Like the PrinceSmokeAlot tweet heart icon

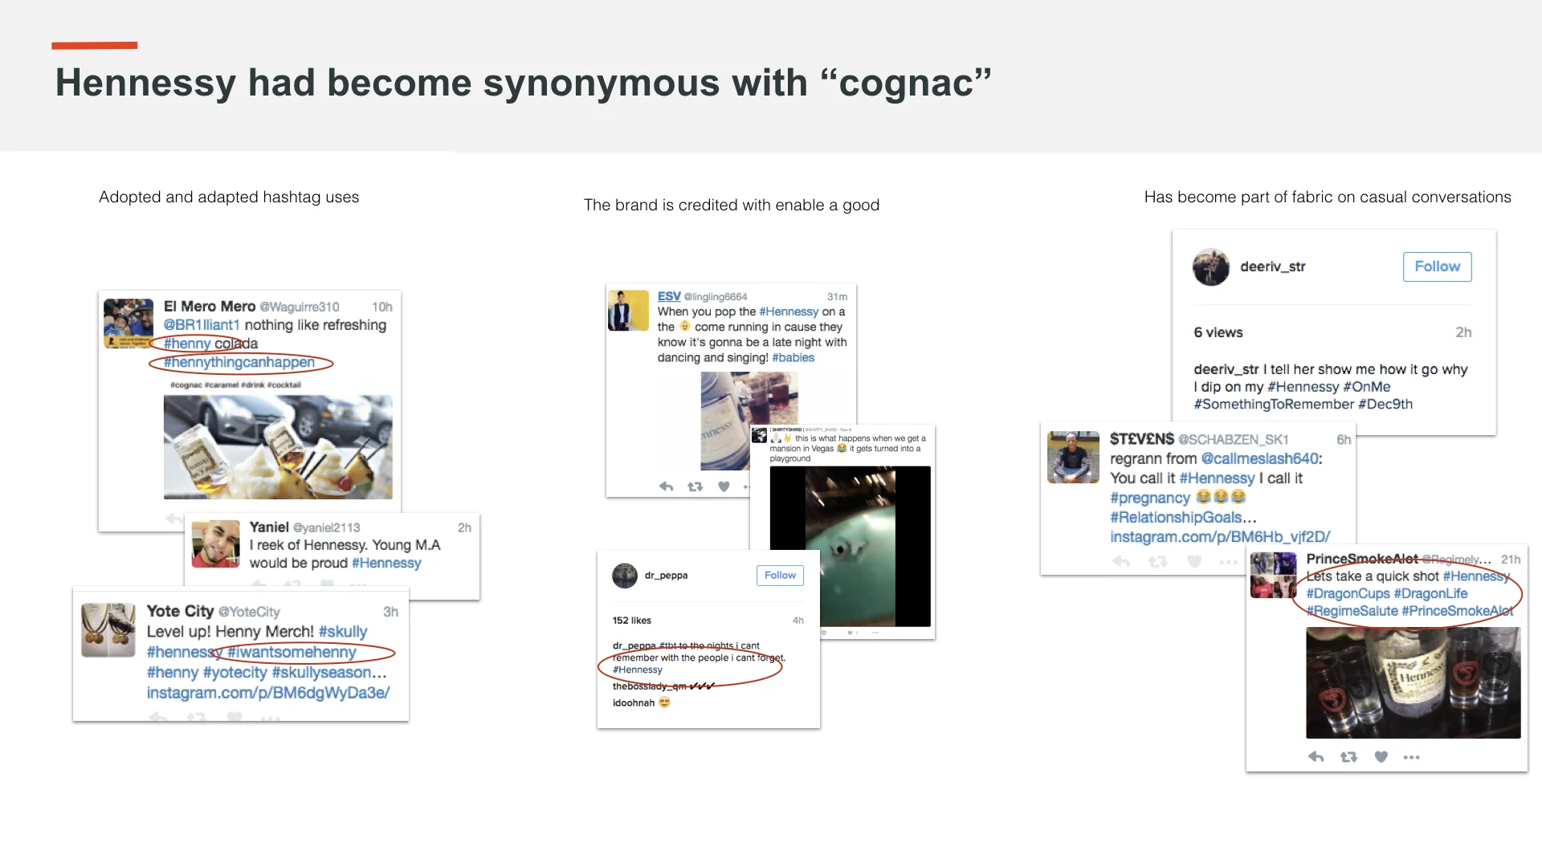coord(1381,756)
